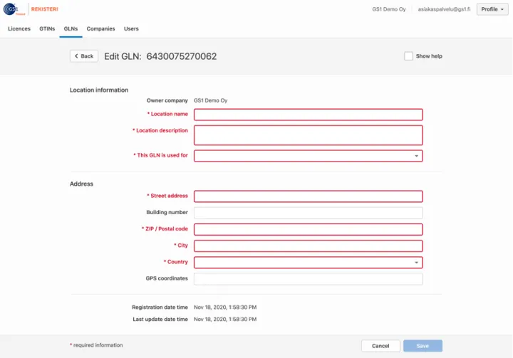Open the GTINs tab

(47, 29)
